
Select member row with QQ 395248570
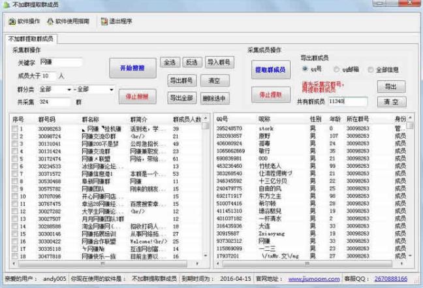(311, 128)
